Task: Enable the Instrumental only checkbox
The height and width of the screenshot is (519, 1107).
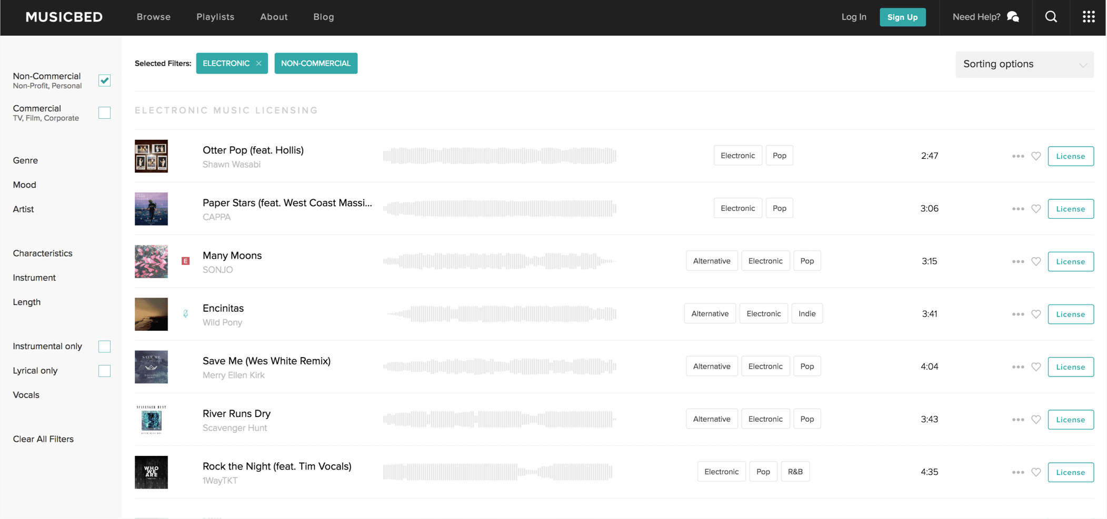Action: tap(104, 346)
